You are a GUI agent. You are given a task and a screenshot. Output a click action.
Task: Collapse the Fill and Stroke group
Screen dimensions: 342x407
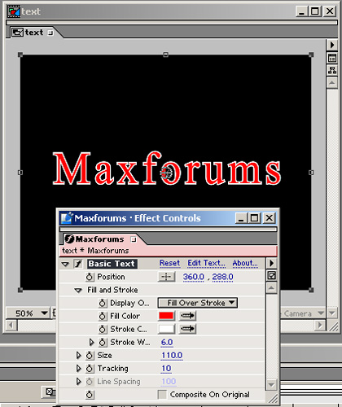pos(78,291)
